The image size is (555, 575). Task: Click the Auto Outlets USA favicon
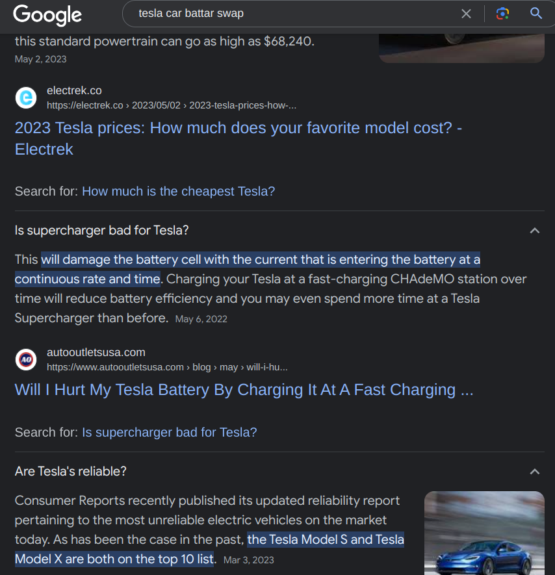tap(26, 359)
